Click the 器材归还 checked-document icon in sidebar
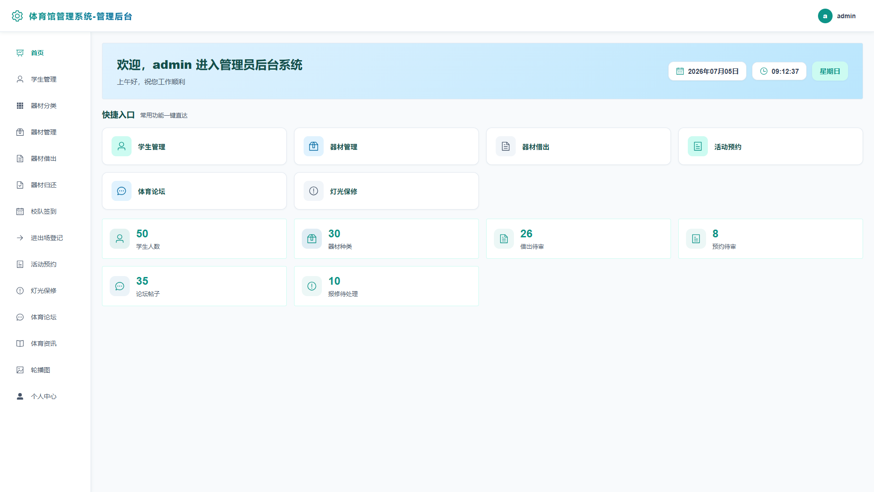This screenshot has height=492, width=874. click(20, 185)
